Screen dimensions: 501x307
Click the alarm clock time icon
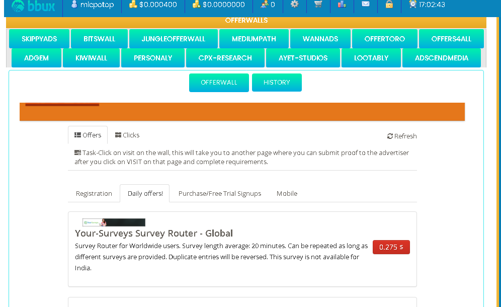click(413, 4)
